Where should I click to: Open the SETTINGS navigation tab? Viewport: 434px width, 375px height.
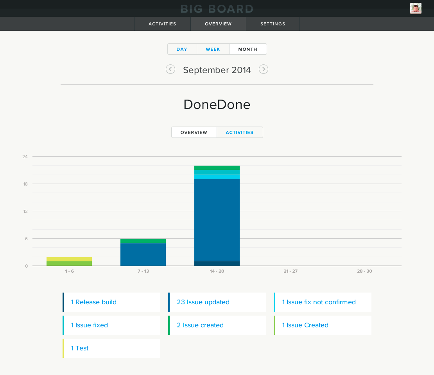tap(273, 24)
